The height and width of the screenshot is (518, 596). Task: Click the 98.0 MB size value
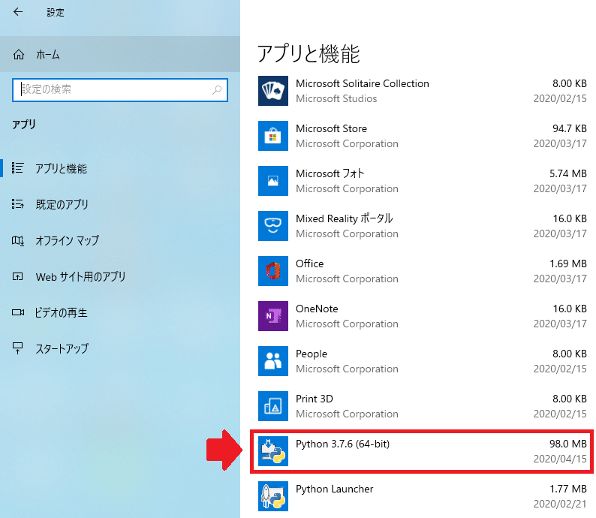coord(568,444)
